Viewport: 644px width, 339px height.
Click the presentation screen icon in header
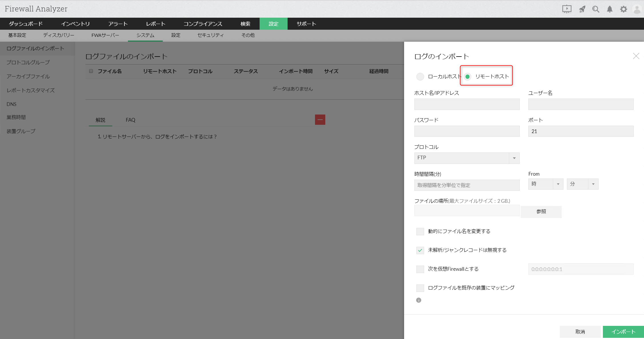[567, 9]
